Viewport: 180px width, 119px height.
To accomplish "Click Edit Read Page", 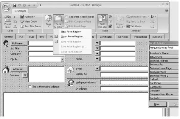I will (76, 26).
